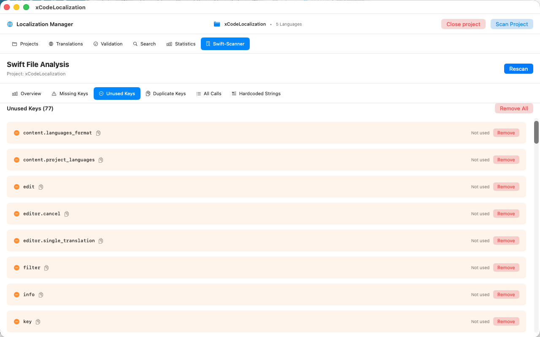Screen dimensions: 540x337
Task: Open the Validation section
Action: click(x=108, y=44)
